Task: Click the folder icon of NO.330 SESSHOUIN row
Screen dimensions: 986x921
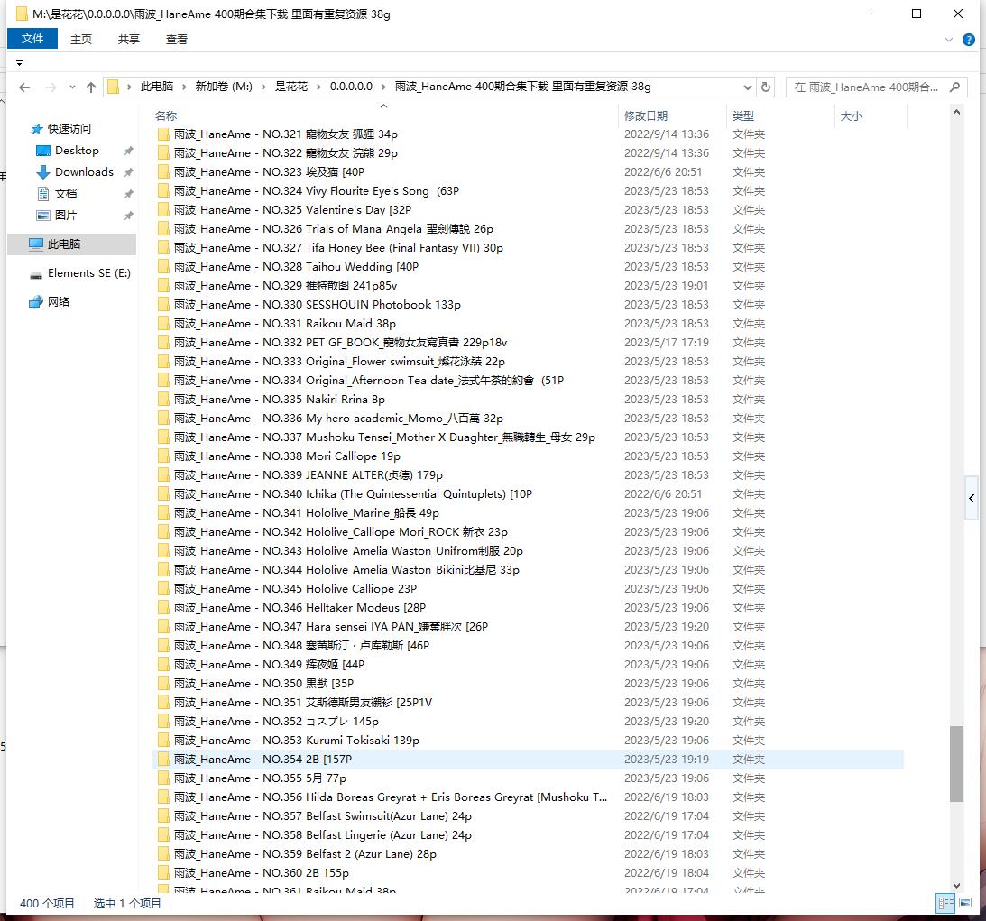Action: pyautogui.click(x=163, y=304)
